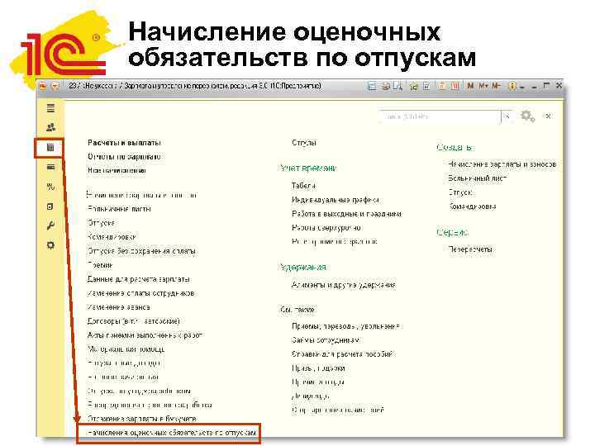Click the 1C main menu icon in title bar
Viewport: 595px width, 446px height.
pyautogui.click(x=42, y=86)
